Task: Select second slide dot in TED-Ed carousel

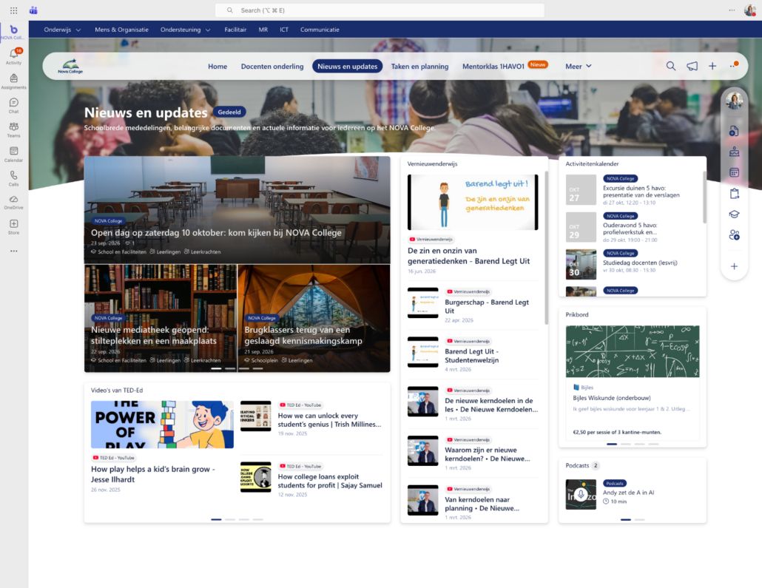Action: (230, 519)
